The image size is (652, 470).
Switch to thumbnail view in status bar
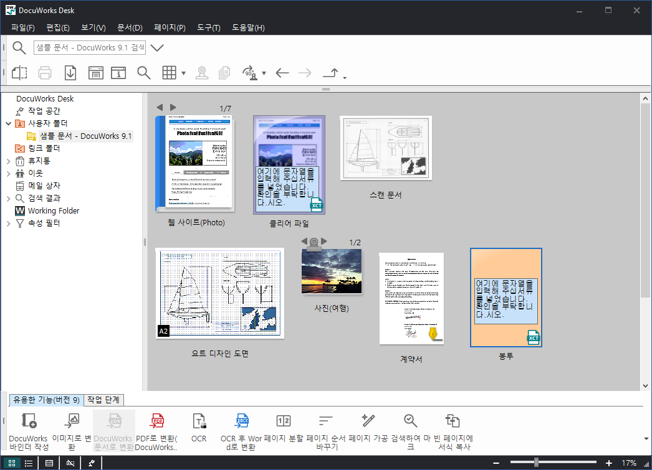pos(12,463)
